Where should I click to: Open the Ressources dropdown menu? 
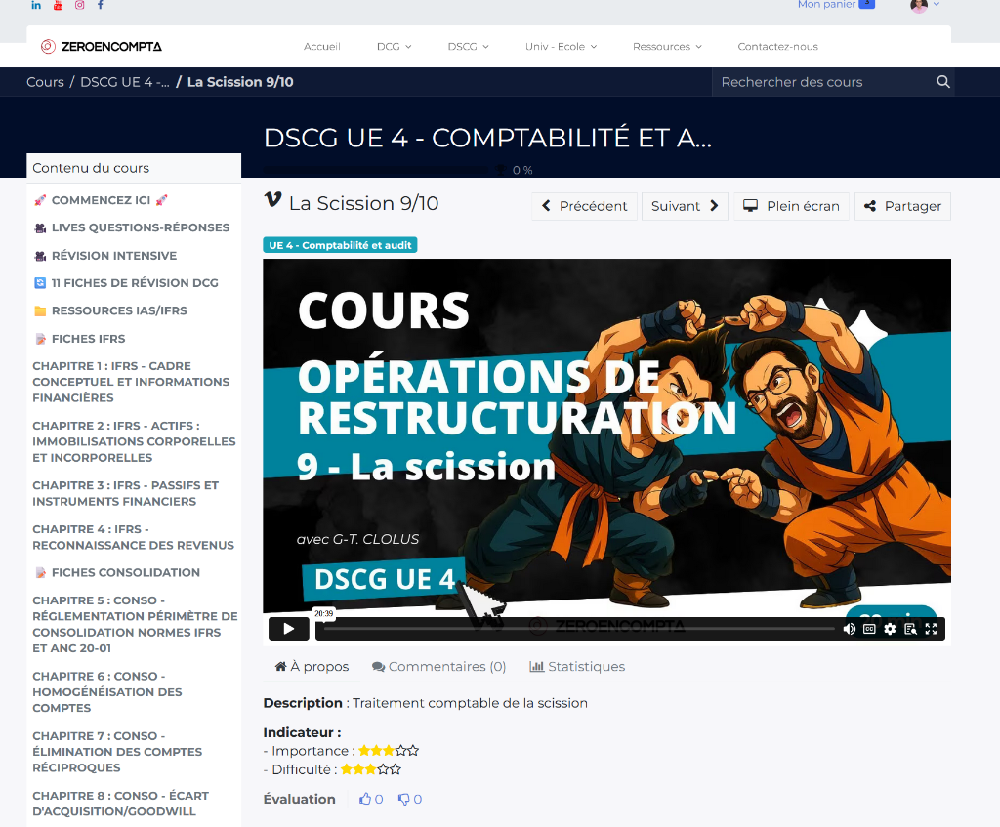pyautogui.click(x=667, y=46)
